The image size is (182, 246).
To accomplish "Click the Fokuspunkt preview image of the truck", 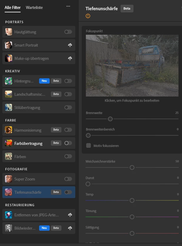I will click(x=132, y=66).
